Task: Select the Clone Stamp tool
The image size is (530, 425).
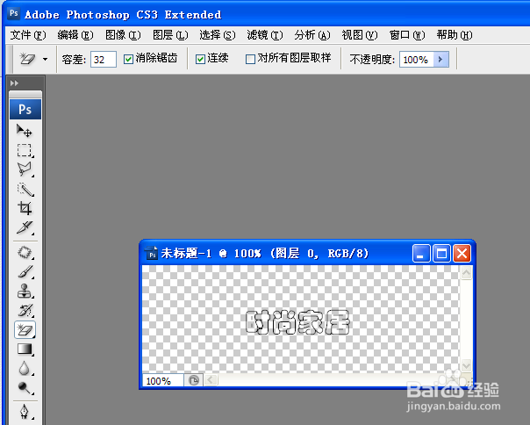Action: point(25,291)
